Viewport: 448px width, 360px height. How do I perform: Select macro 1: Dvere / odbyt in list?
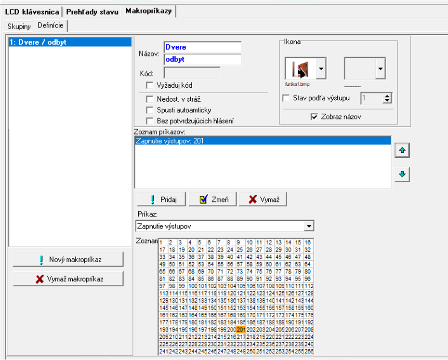pos(70,42)
